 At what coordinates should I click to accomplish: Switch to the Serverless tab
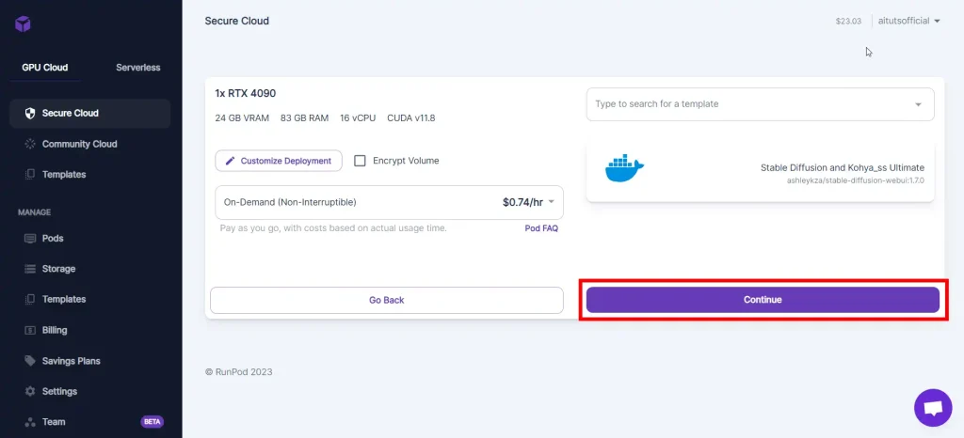(137, 68)
